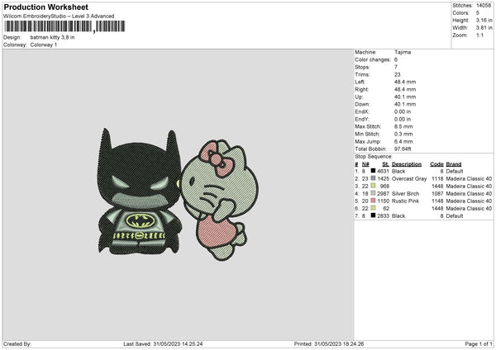Click the 'Left:' measurement label

point(360,82)
